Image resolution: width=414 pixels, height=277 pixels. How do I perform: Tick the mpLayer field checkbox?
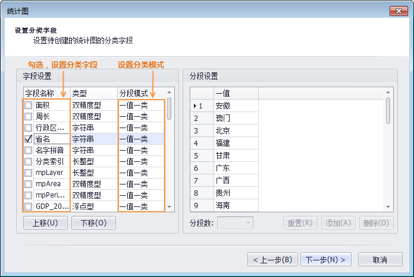pos(29,173)
